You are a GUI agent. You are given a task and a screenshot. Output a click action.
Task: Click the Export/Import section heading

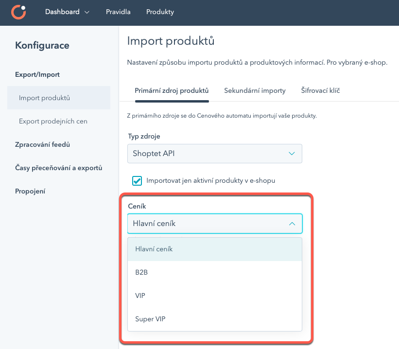(37, 74)
